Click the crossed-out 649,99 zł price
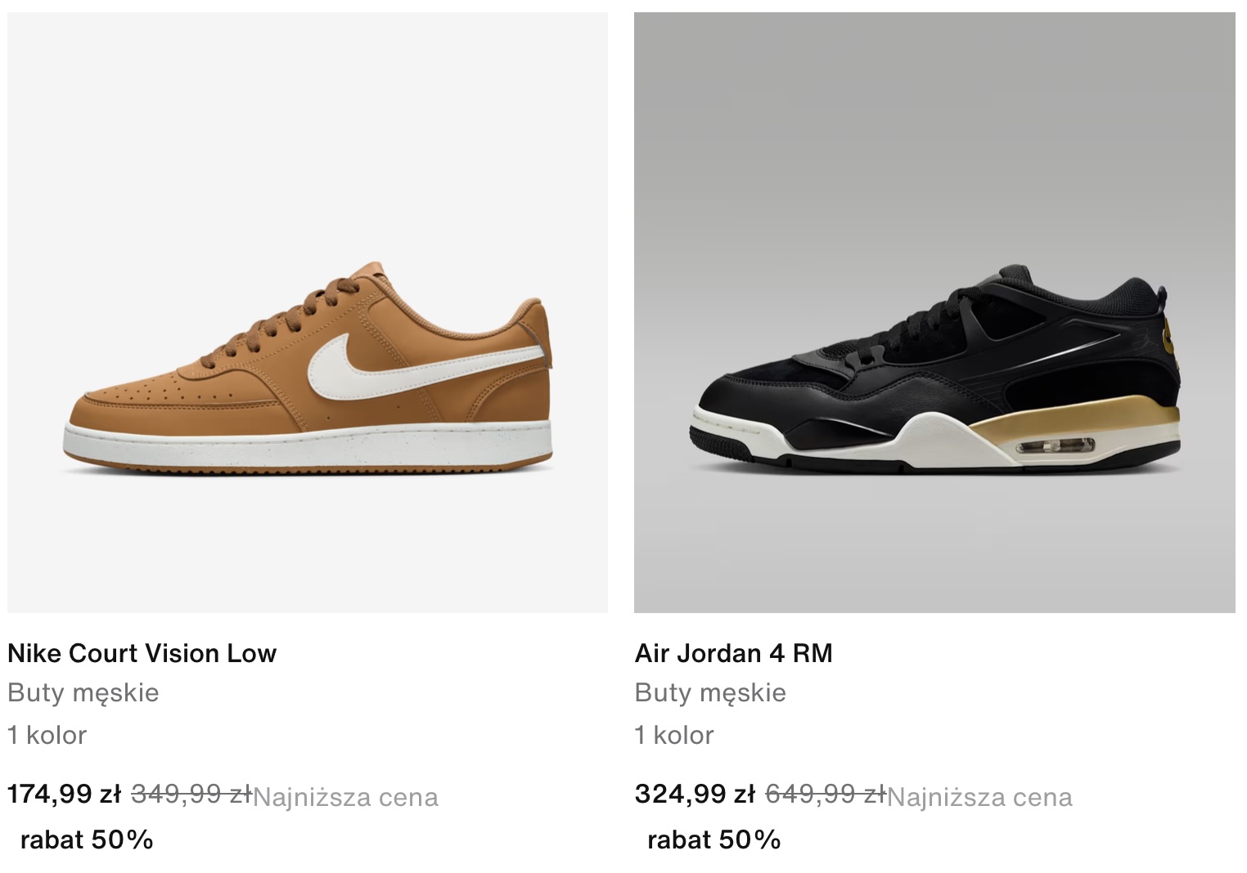Image resolution: width=1247 pixels, height=873 pixels. [826, 794]
